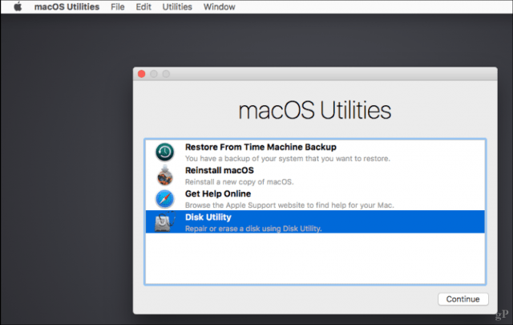Select the "Reinstall macOS" title
Viewport: 513px width, 325px height.
click(x=219, y=170)
